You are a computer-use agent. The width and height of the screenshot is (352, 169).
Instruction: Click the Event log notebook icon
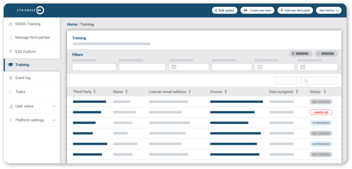coord(11,78)
